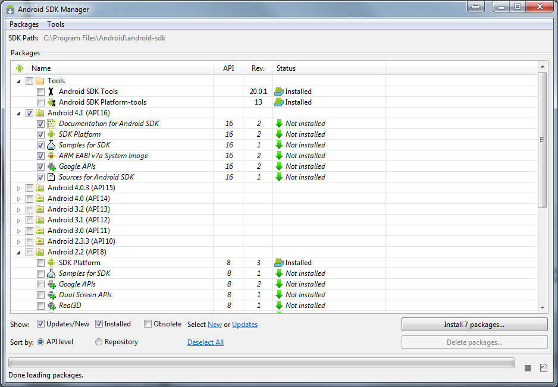
Task: Click the download arrow for Documentation for Android SDK
Action: pos(279,124)
